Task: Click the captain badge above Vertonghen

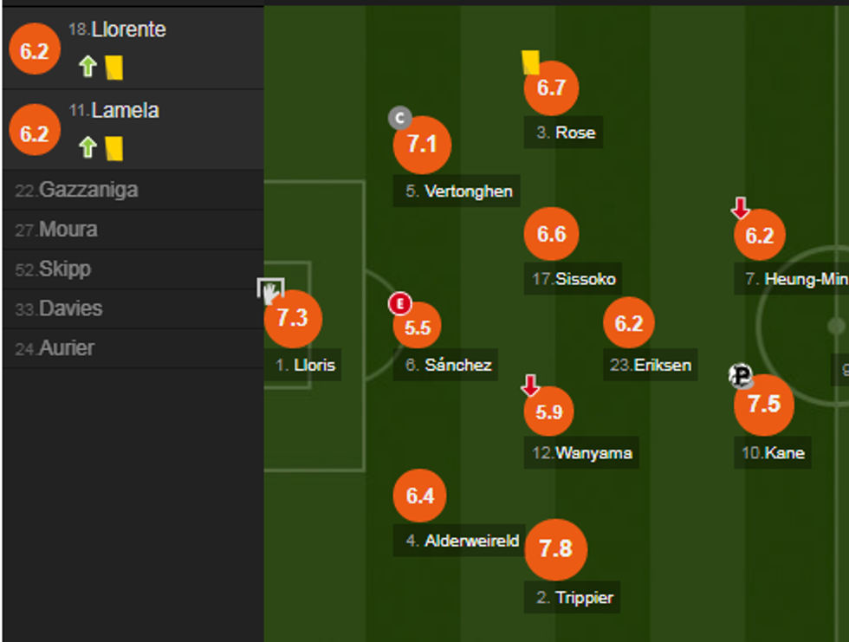Action: [x=399, y=119]
